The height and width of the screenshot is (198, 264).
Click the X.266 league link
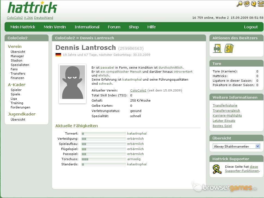pyautogui.click(x=28, y=18)
